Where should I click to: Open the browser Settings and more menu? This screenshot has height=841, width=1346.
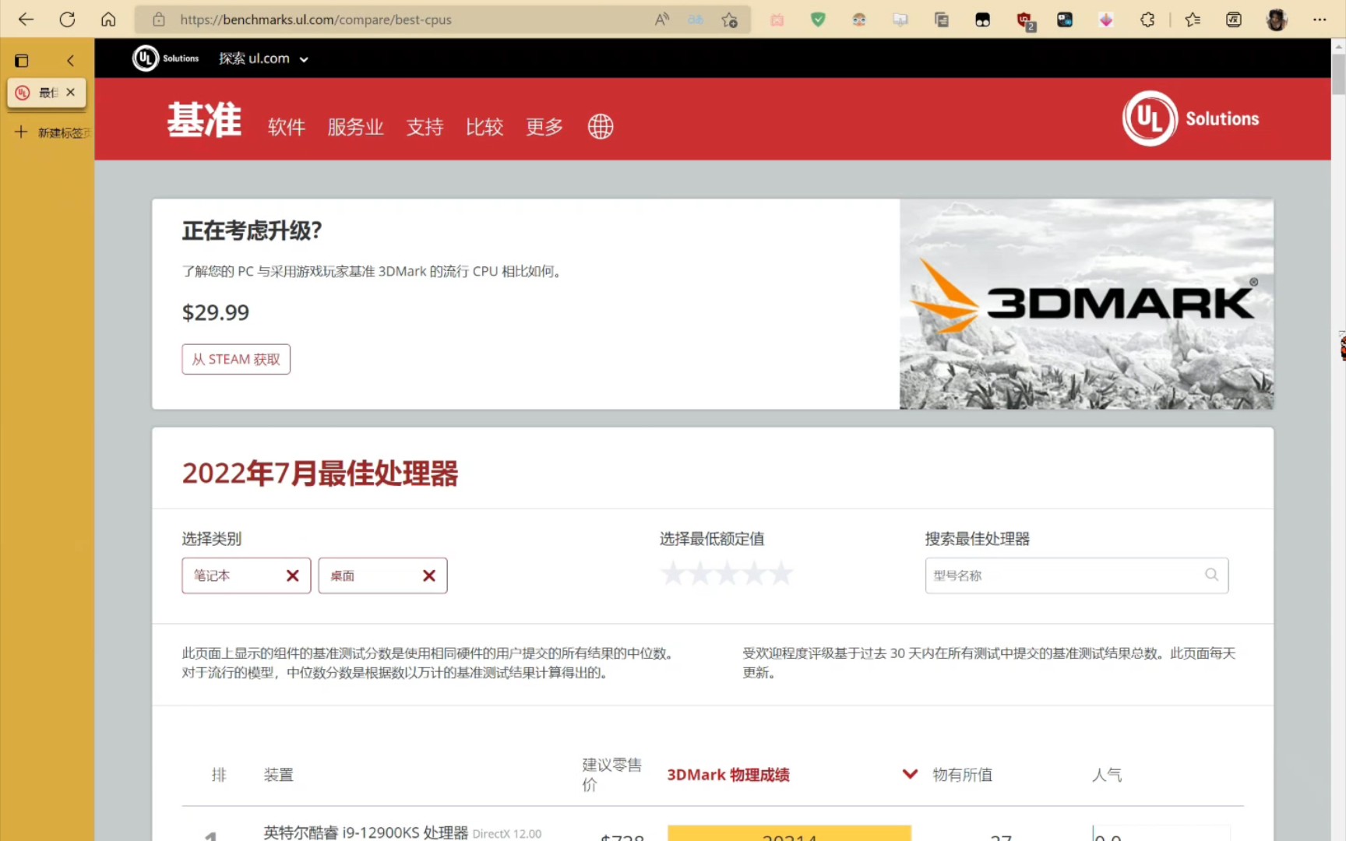[1320, 19]
